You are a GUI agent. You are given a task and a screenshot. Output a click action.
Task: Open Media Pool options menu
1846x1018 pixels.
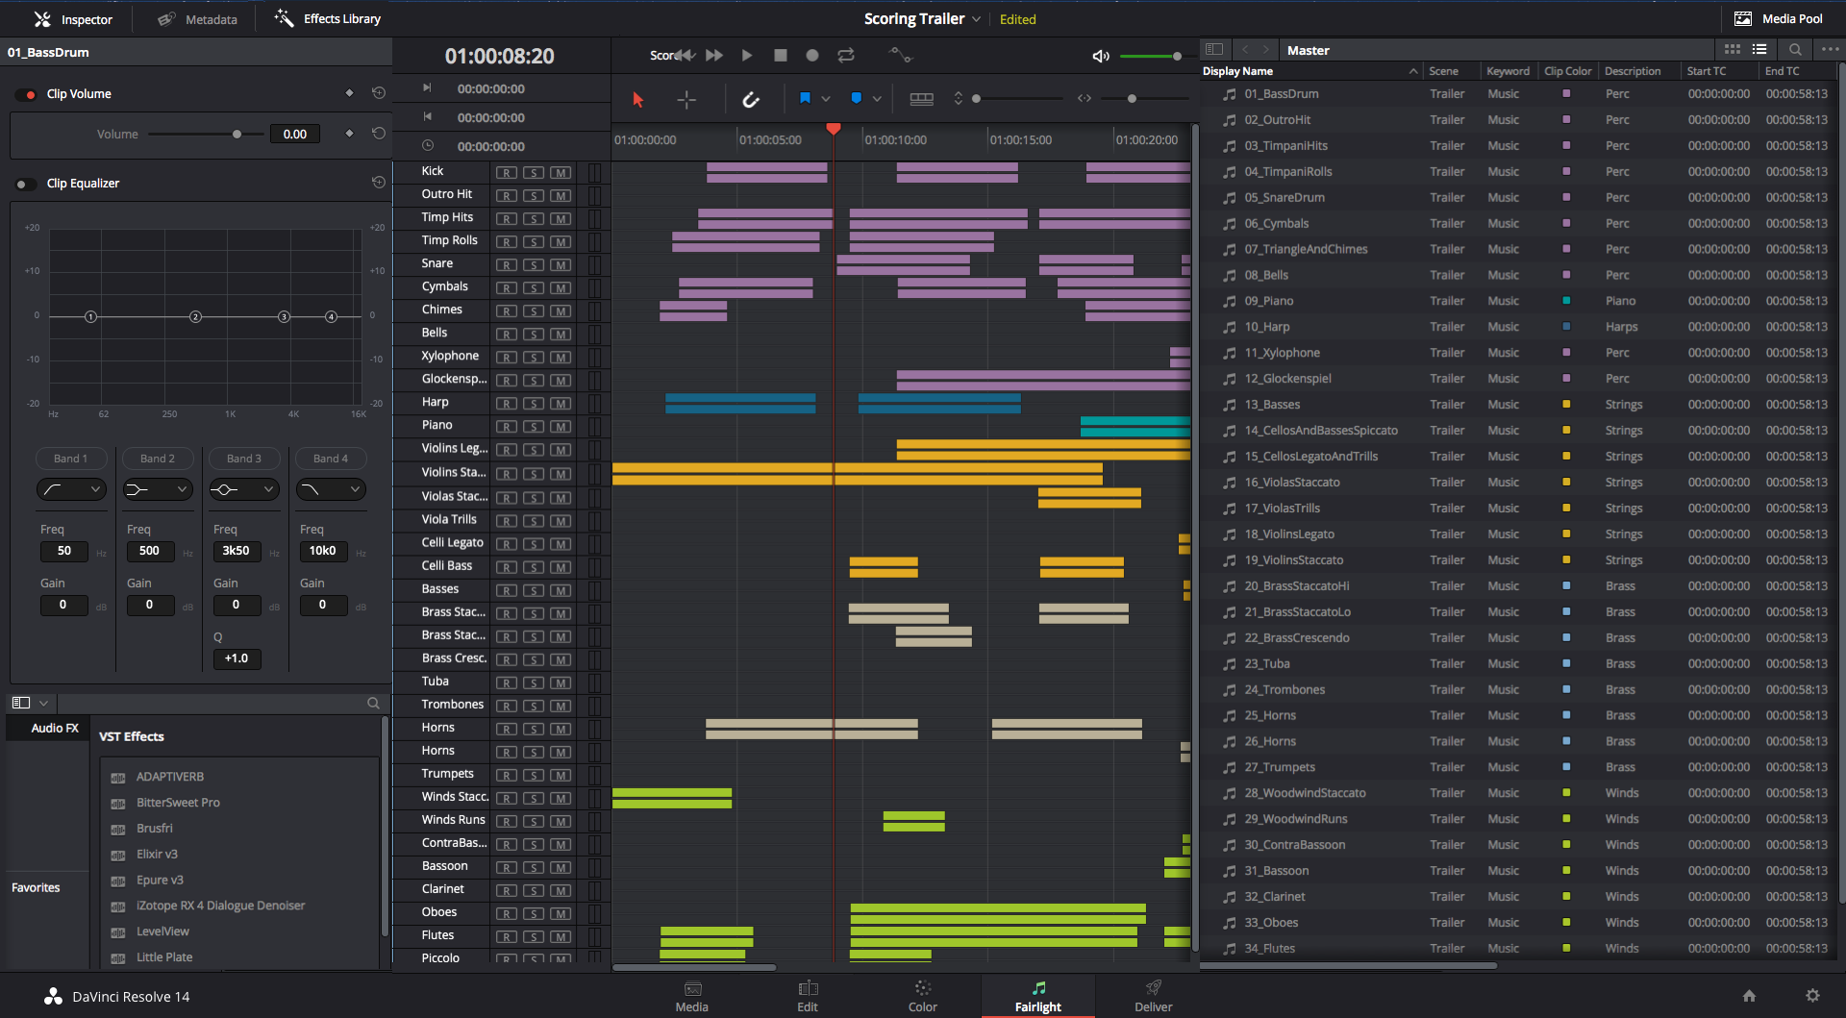click(x=1830, y=49)
